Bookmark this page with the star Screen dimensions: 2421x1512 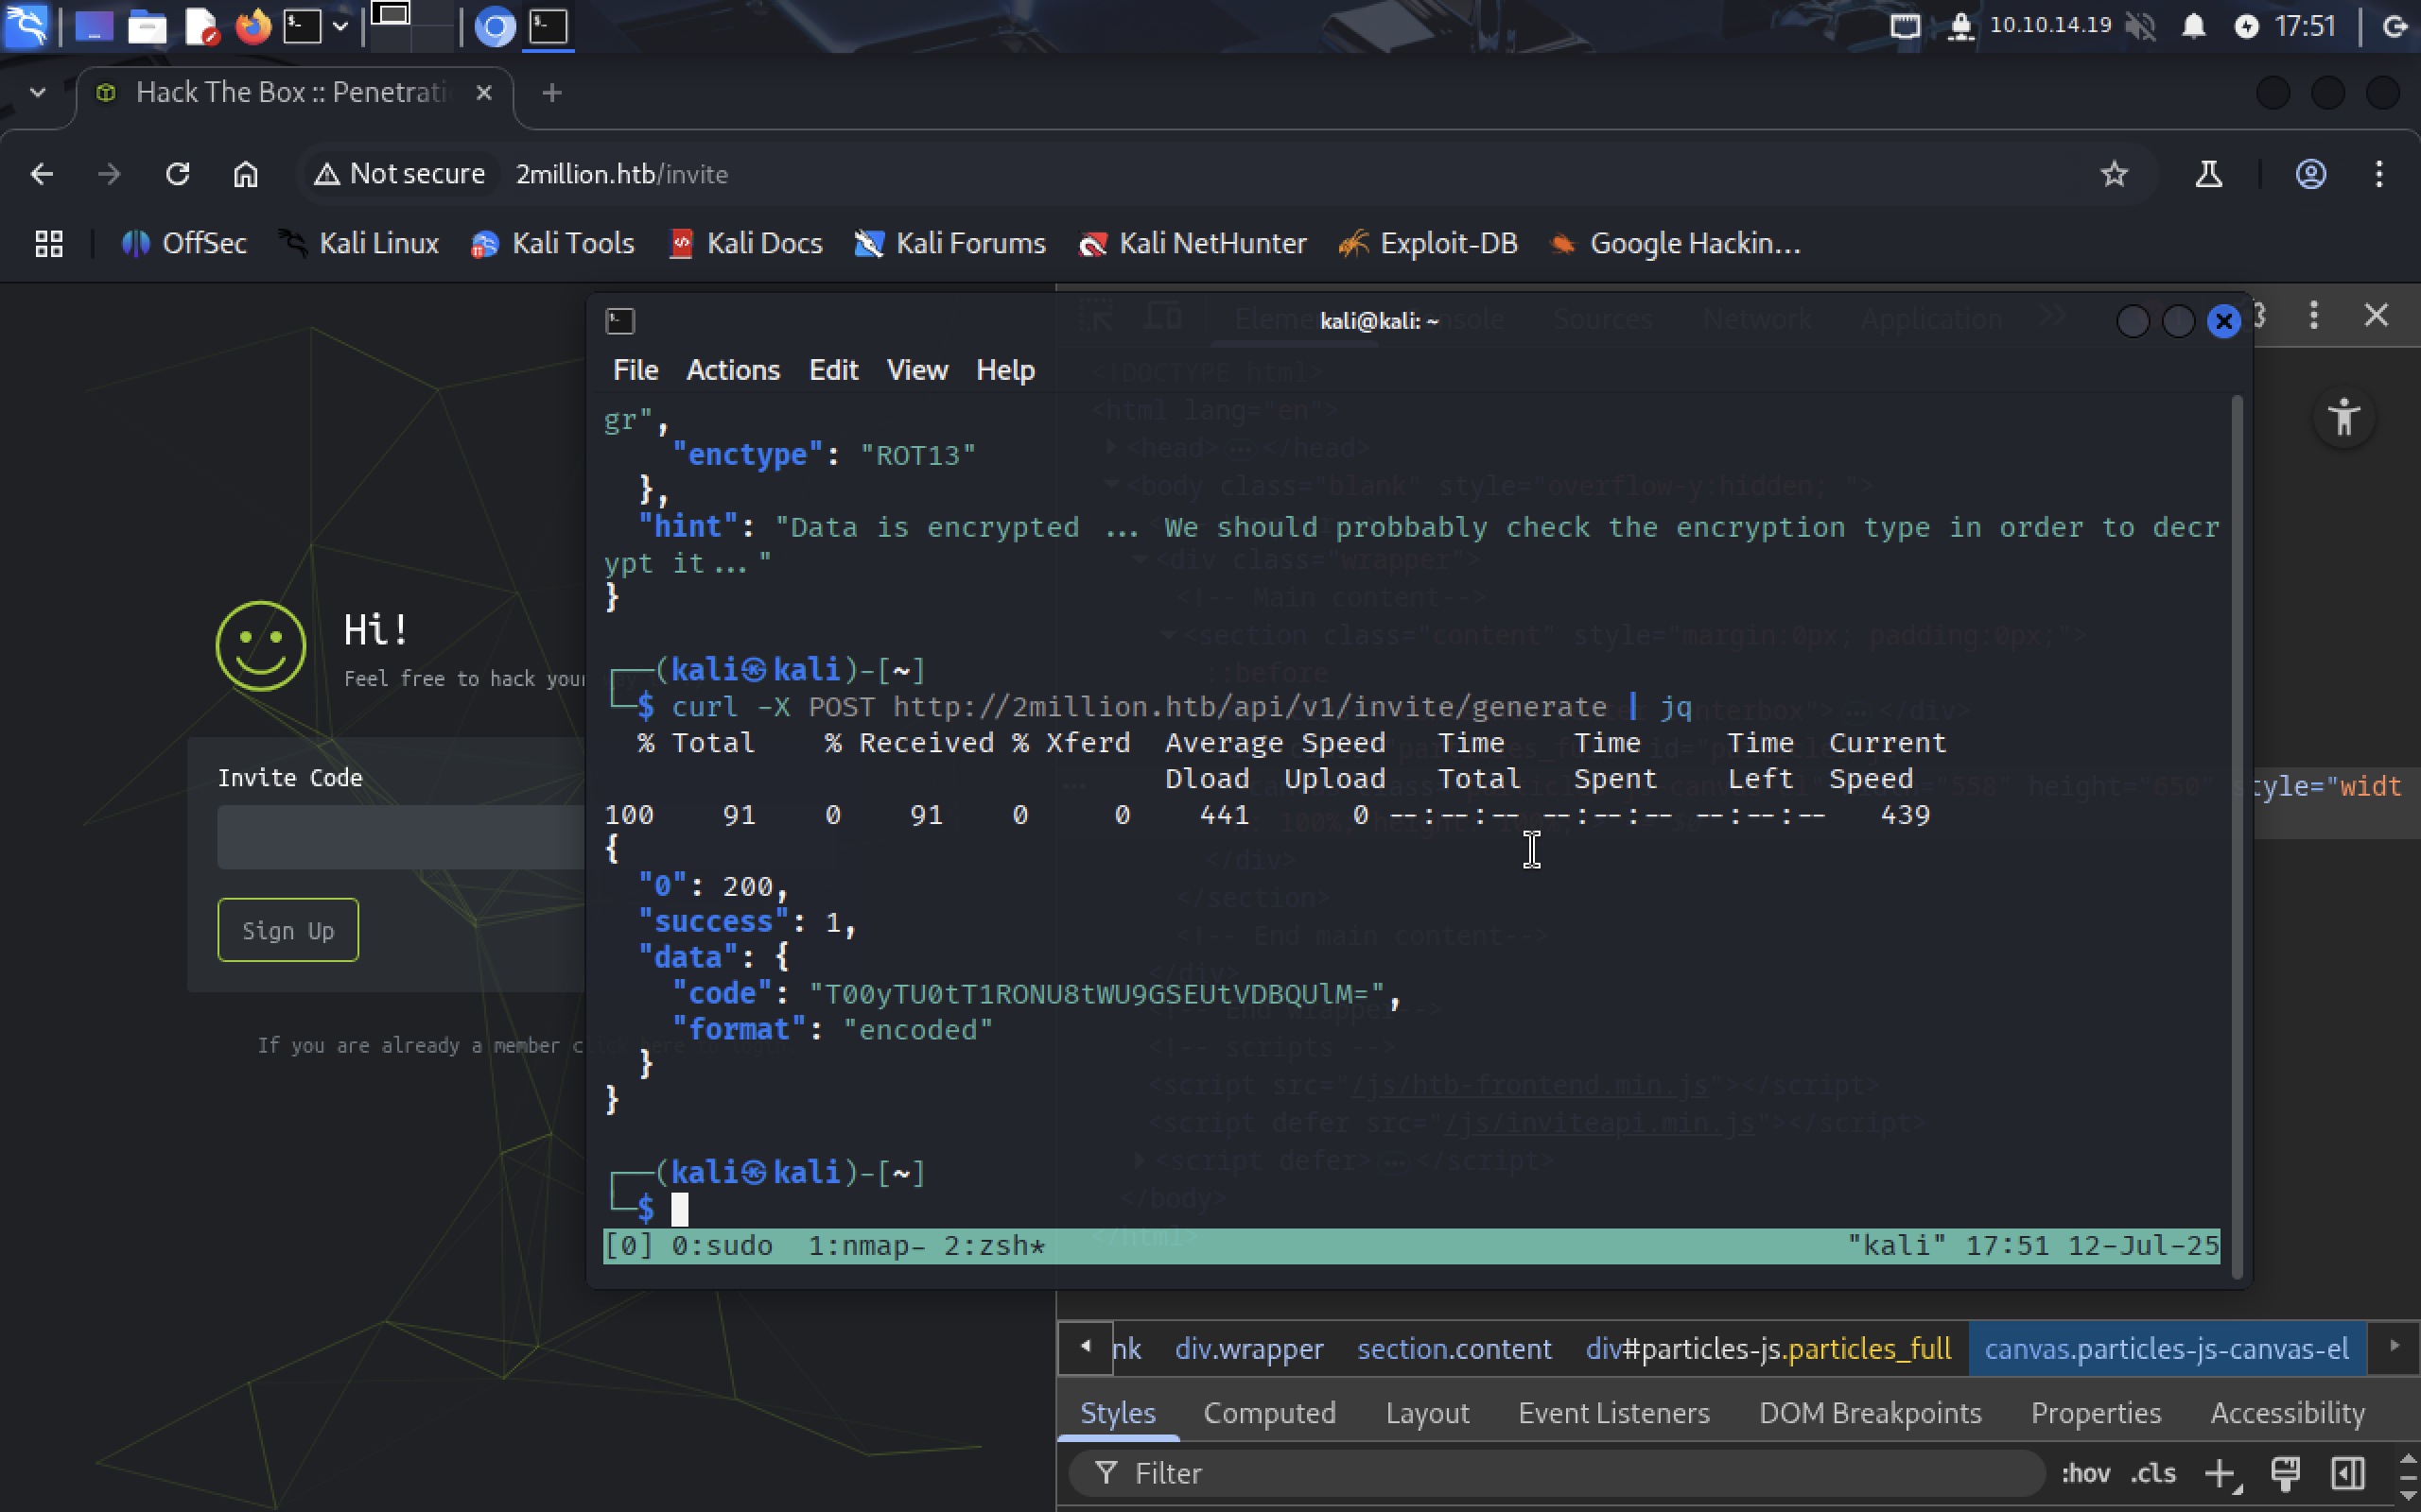(x=2113, y=174)
